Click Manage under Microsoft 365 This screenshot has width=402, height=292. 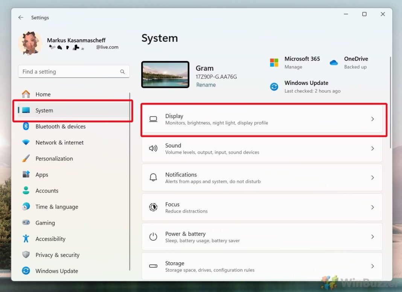pyautogui.click(x=293, y=67)
